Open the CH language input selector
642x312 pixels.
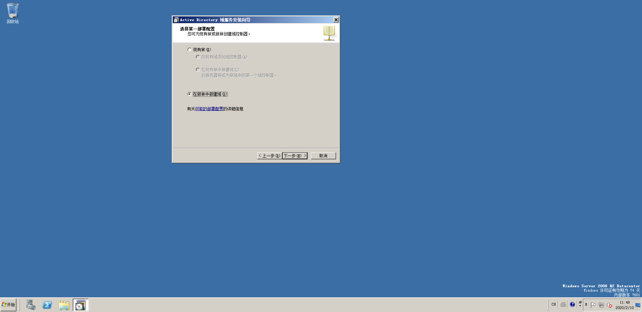tap(554, 305)
